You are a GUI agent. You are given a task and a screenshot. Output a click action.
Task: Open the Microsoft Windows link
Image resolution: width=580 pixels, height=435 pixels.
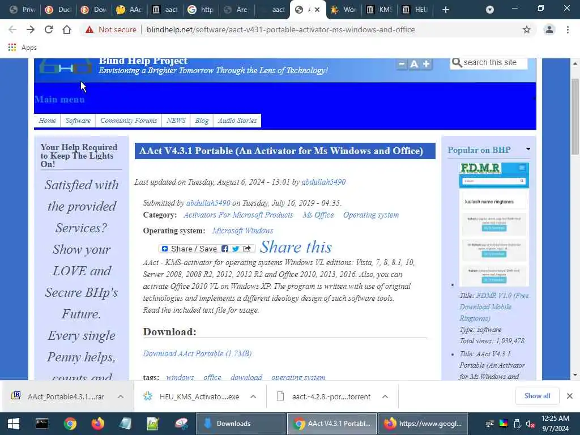coord(242,231)
